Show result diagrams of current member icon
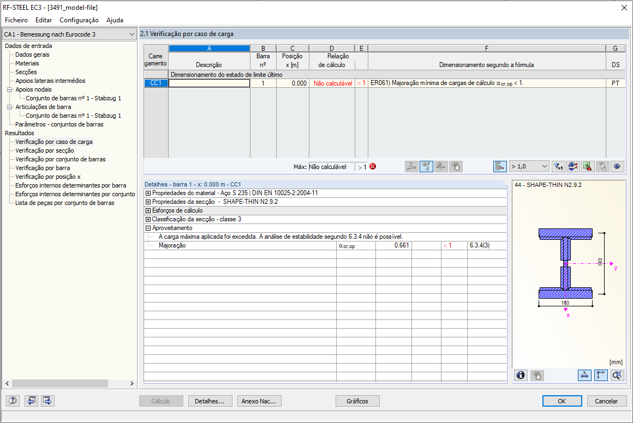 point(573,167)
